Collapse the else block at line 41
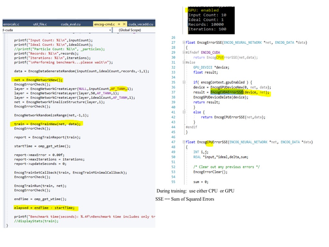Screen dimensions: 329x247 pos(184,112)
